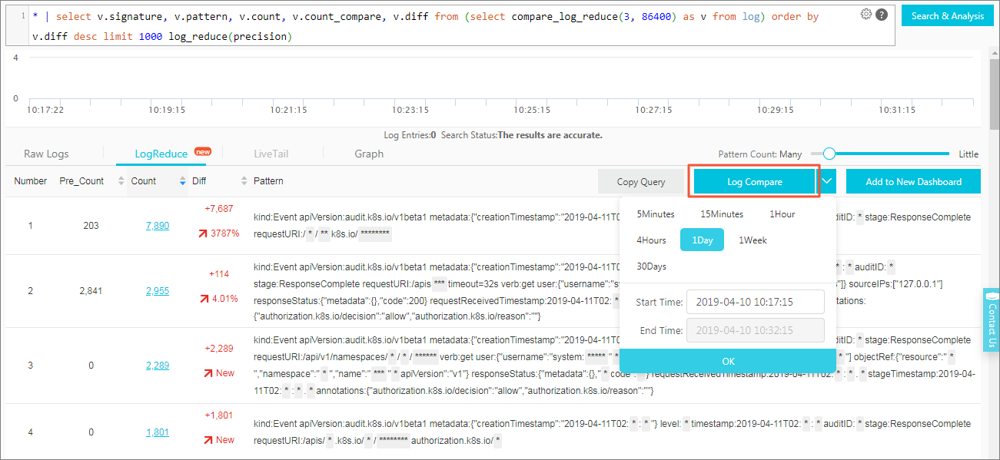This screenshot has width=1000, height=460.
Task: Click New indicator in row 3
Action: pos(219,373)
